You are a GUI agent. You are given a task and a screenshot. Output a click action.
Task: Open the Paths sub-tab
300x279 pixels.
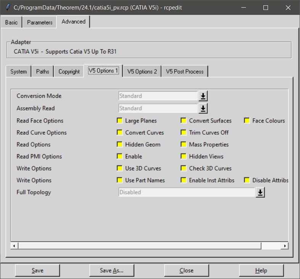[x=42, y=71]
